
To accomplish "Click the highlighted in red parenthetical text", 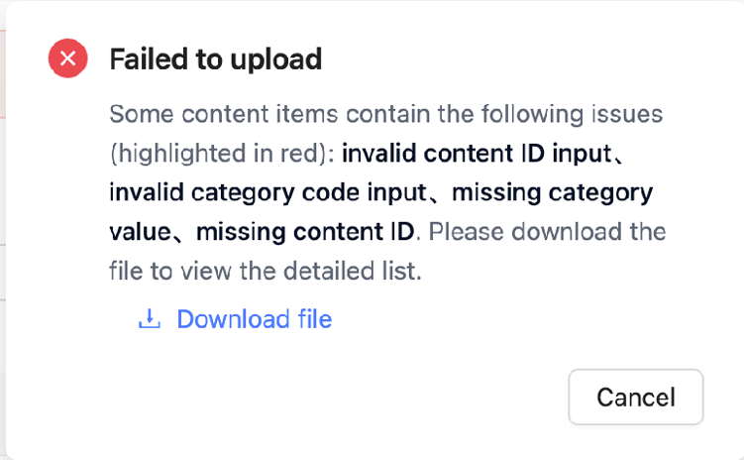I will 223,154.
